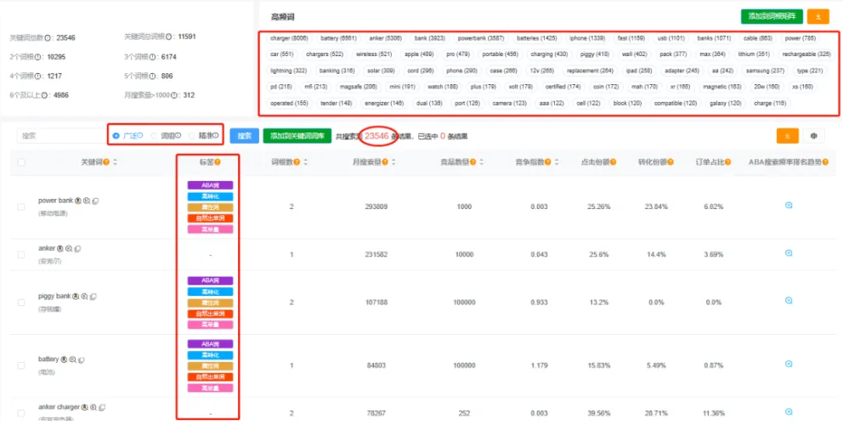The width and height of the screenshot is (849, 442).
Task: Select the 精准 match radio option
Action: tap(192, 136)
